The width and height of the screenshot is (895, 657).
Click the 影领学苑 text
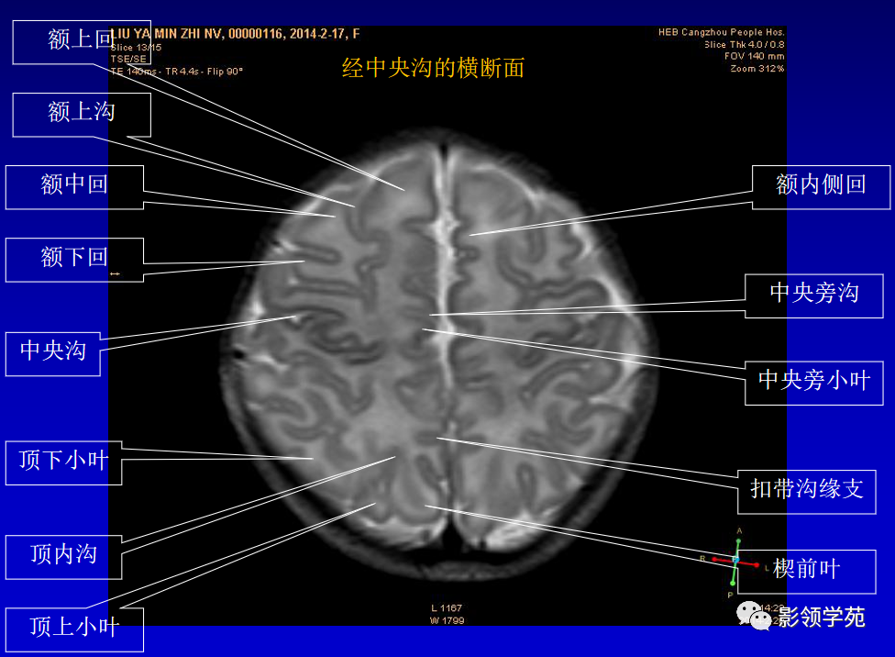(822, 617)
